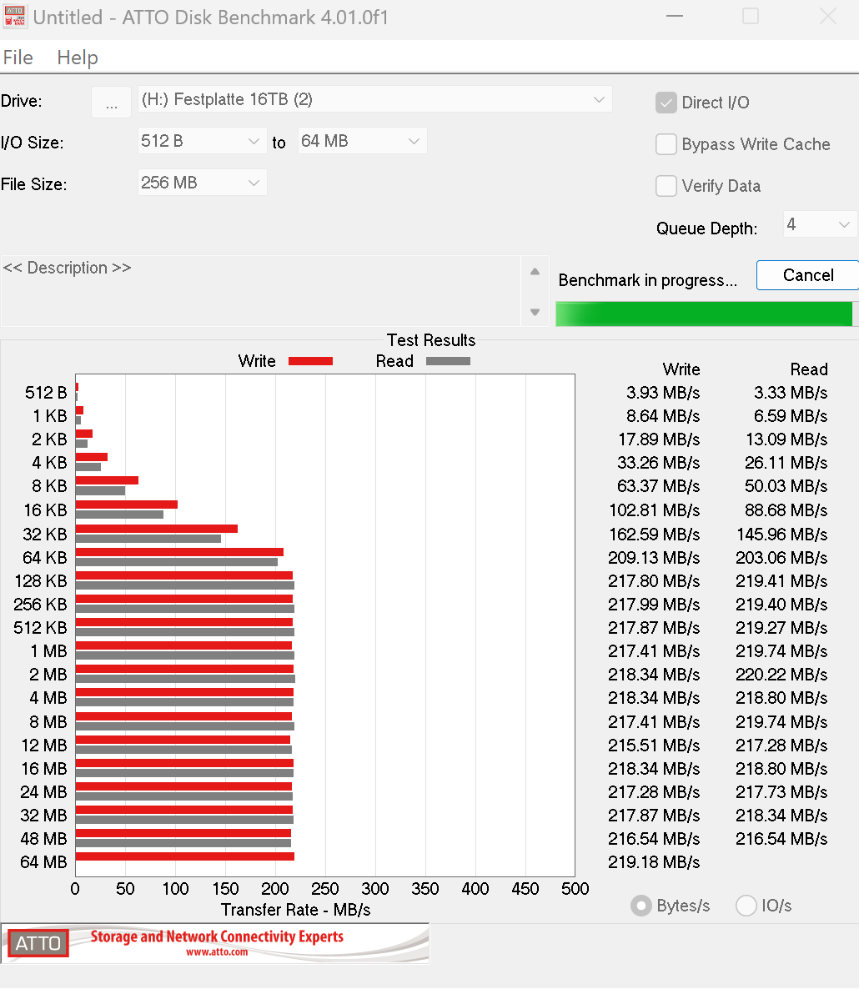859x989 pixels.
Task: Toggle the Direct I/O checkbox
Action: tap(666, 103)
